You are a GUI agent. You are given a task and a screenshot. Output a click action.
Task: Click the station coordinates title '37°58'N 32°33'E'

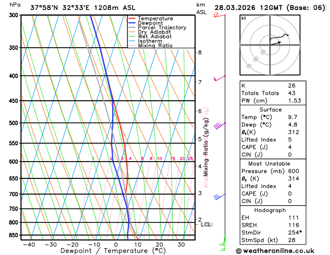(x=60, y=8)
